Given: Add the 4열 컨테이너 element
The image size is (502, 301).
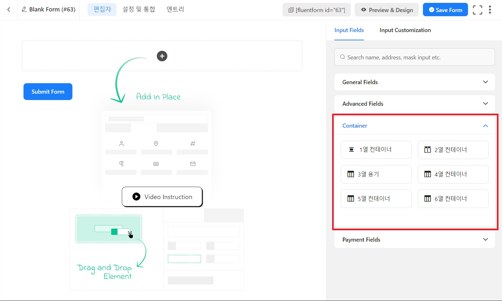Looking at the screenshot, I should (x=453, y=174).
